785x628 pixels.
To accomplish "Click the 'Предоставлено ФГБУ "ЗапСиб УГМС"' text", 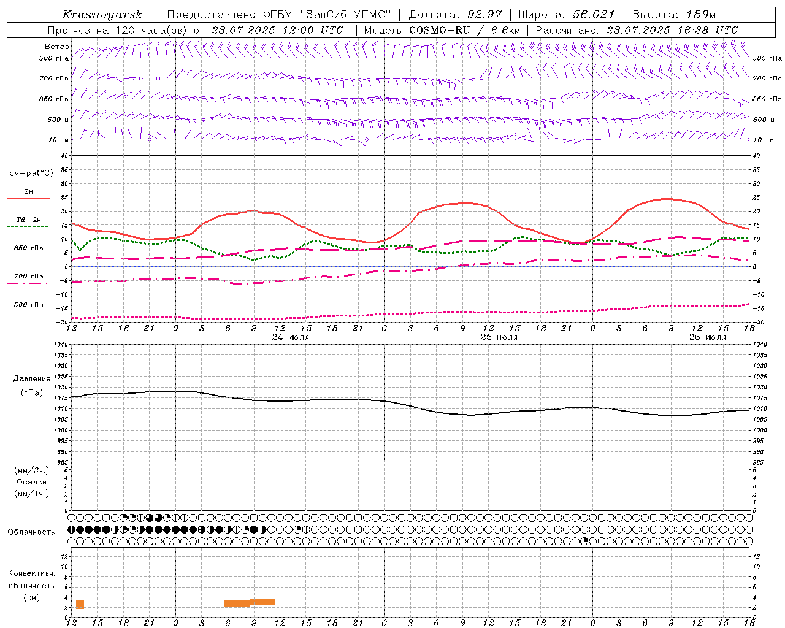I will [x=279, y=15].
